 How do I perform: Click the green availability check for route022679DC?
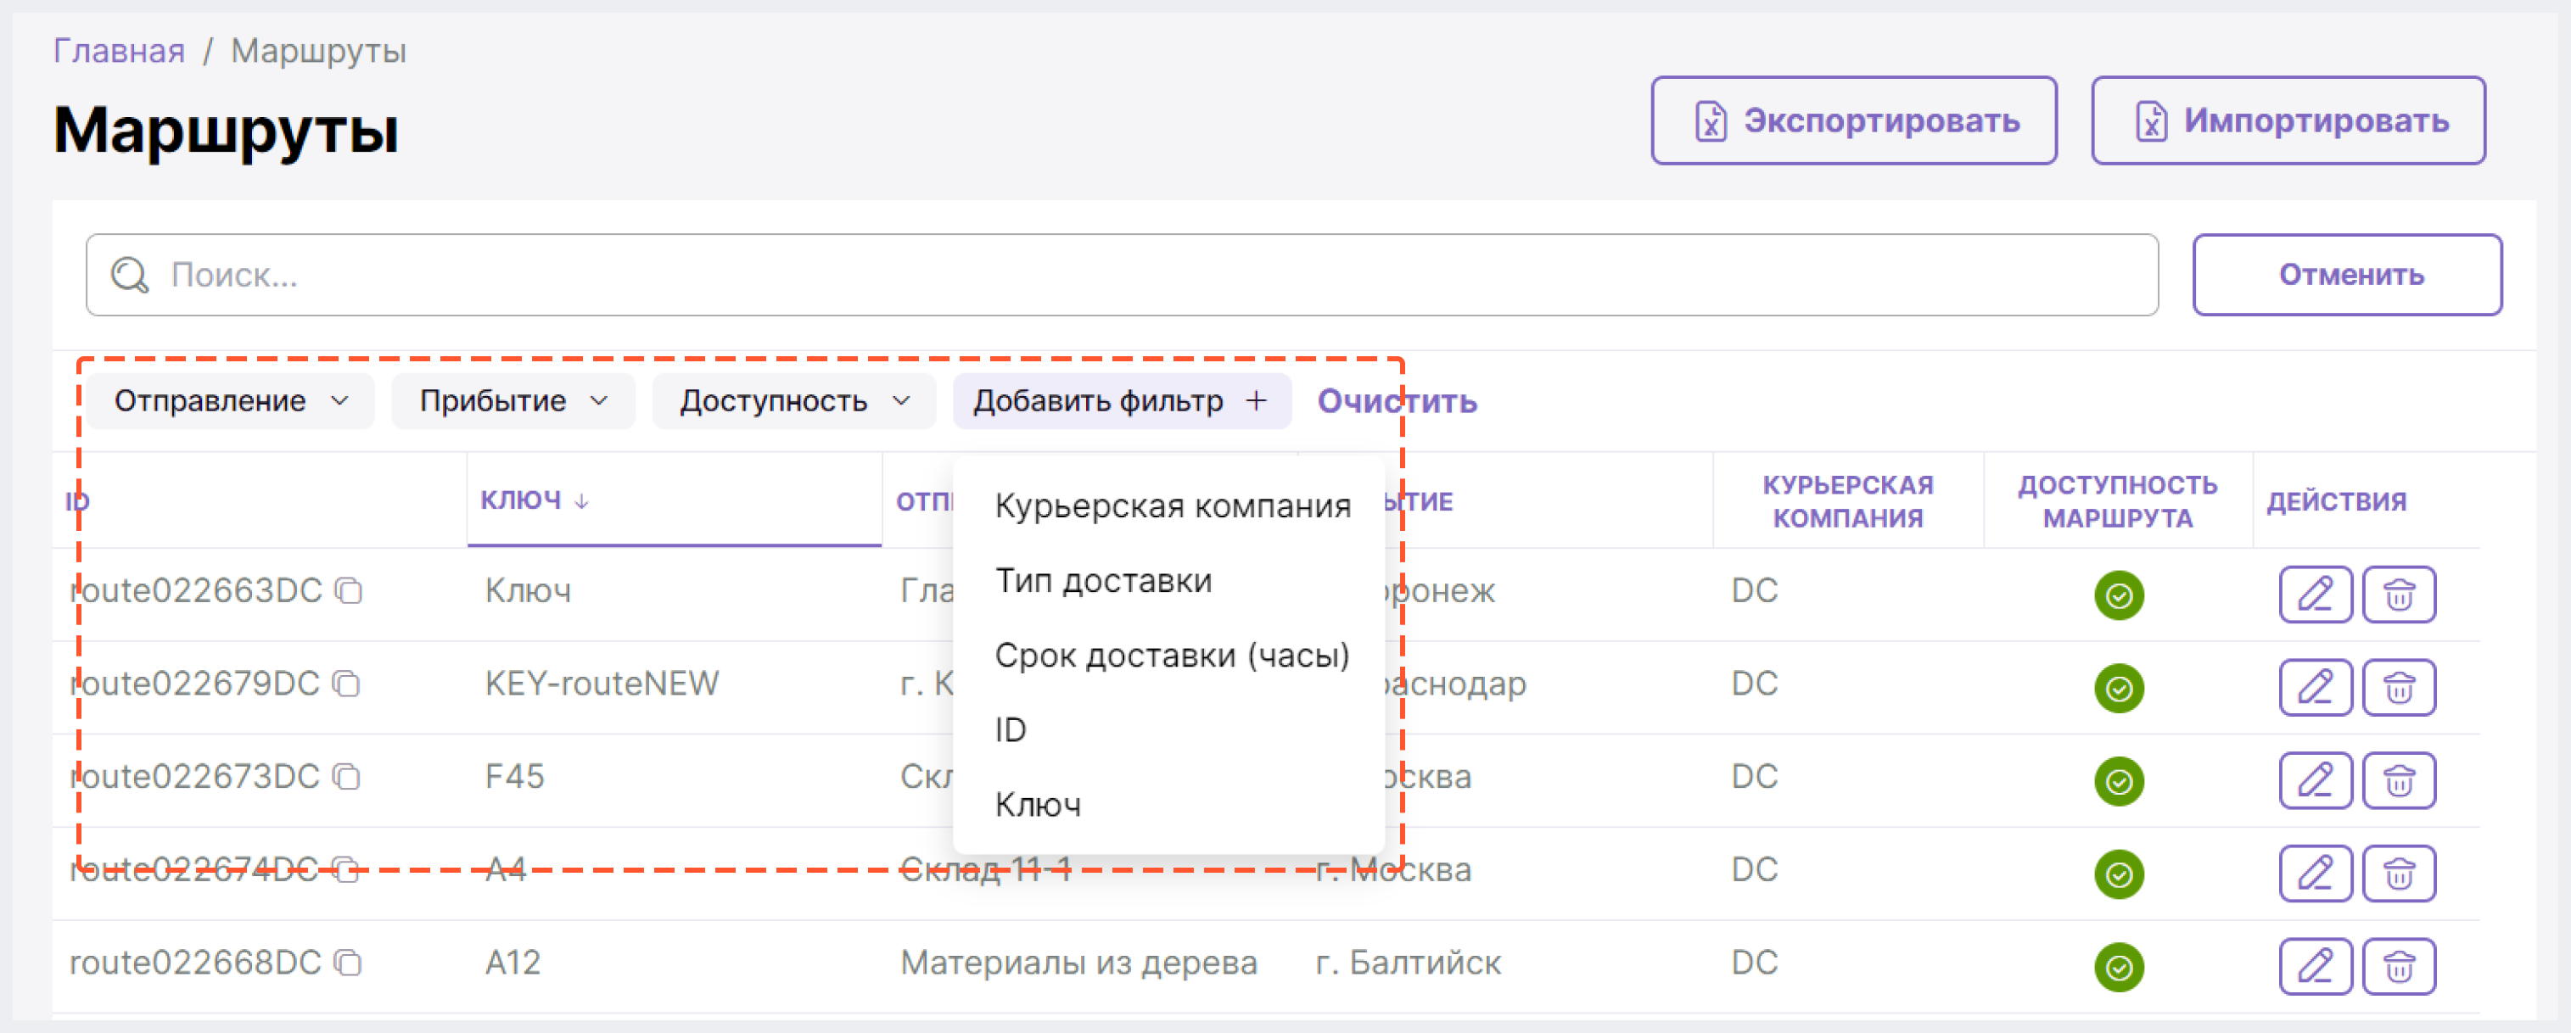click(x=2119, y=688)
